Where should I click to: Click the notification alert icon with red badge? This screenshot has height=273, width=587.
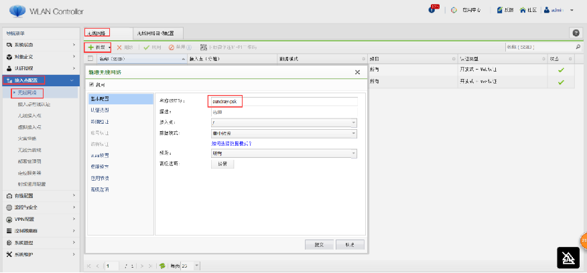point(434,10)
